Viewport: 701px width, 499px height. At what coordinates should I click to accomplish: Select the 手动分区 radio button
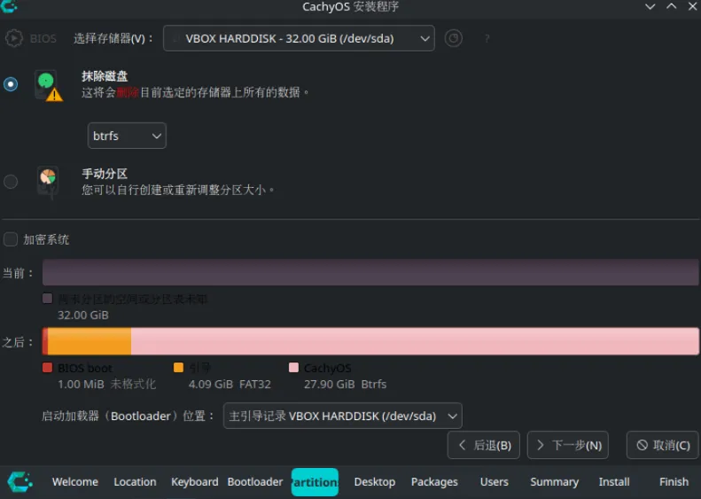pyautogui.click(x=11, y=182)
